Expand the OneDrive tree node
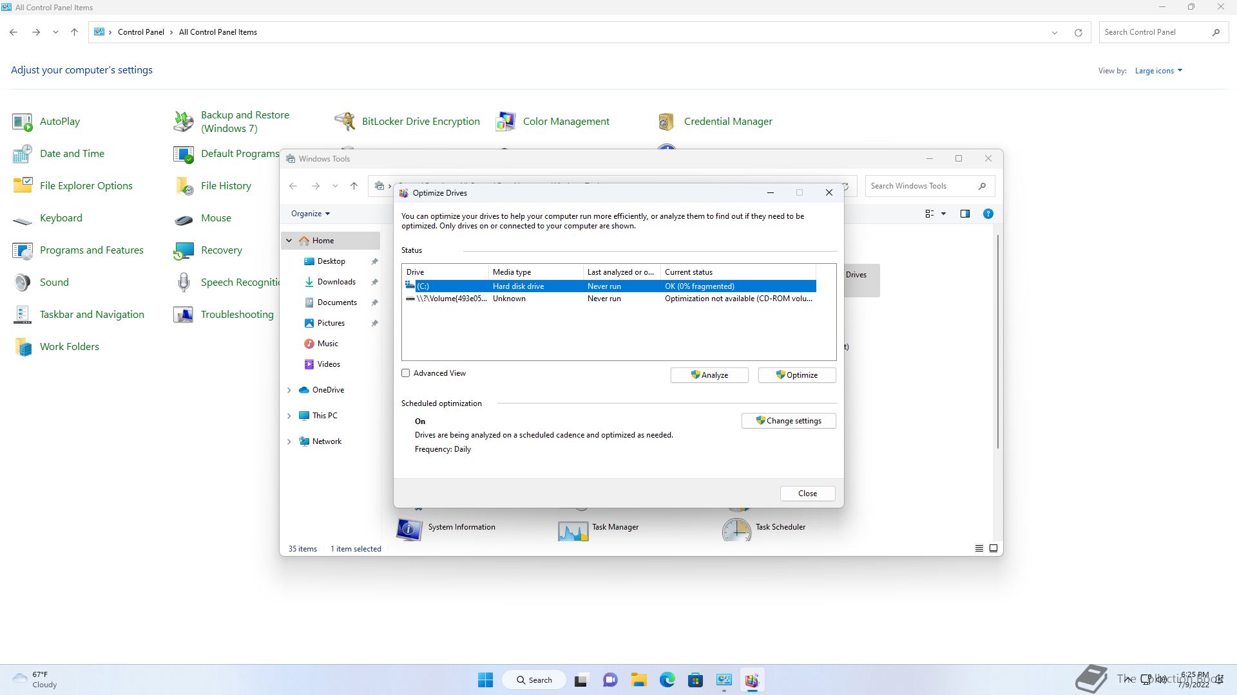This screenshot has width=1237, height=695. 289,390
